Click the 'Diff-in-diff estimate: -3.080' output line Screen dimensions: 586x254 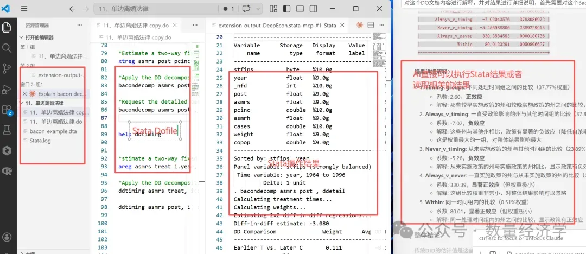pyautogui.click(x=282, y=223)
